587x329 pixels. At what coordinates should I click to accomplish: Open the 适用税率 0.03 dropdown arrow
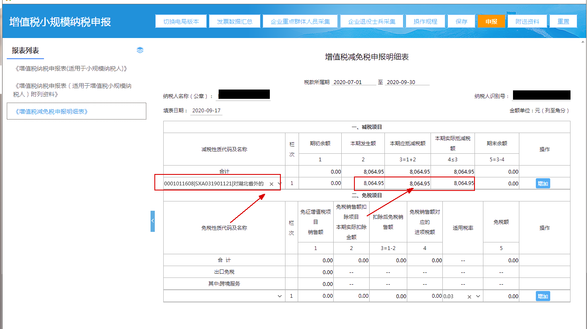tap(478, 296)
